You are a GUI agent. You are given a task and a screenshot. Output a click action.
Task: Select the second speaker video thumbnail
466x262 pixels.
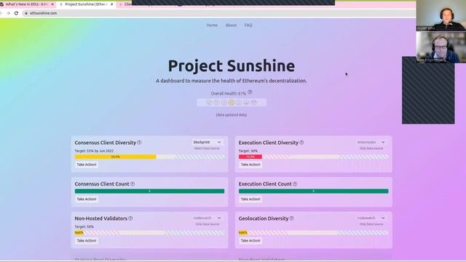pos(441,47)
